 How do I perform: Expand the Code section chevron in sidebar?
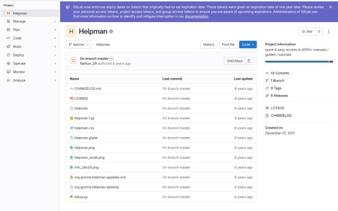click(55, 38)
